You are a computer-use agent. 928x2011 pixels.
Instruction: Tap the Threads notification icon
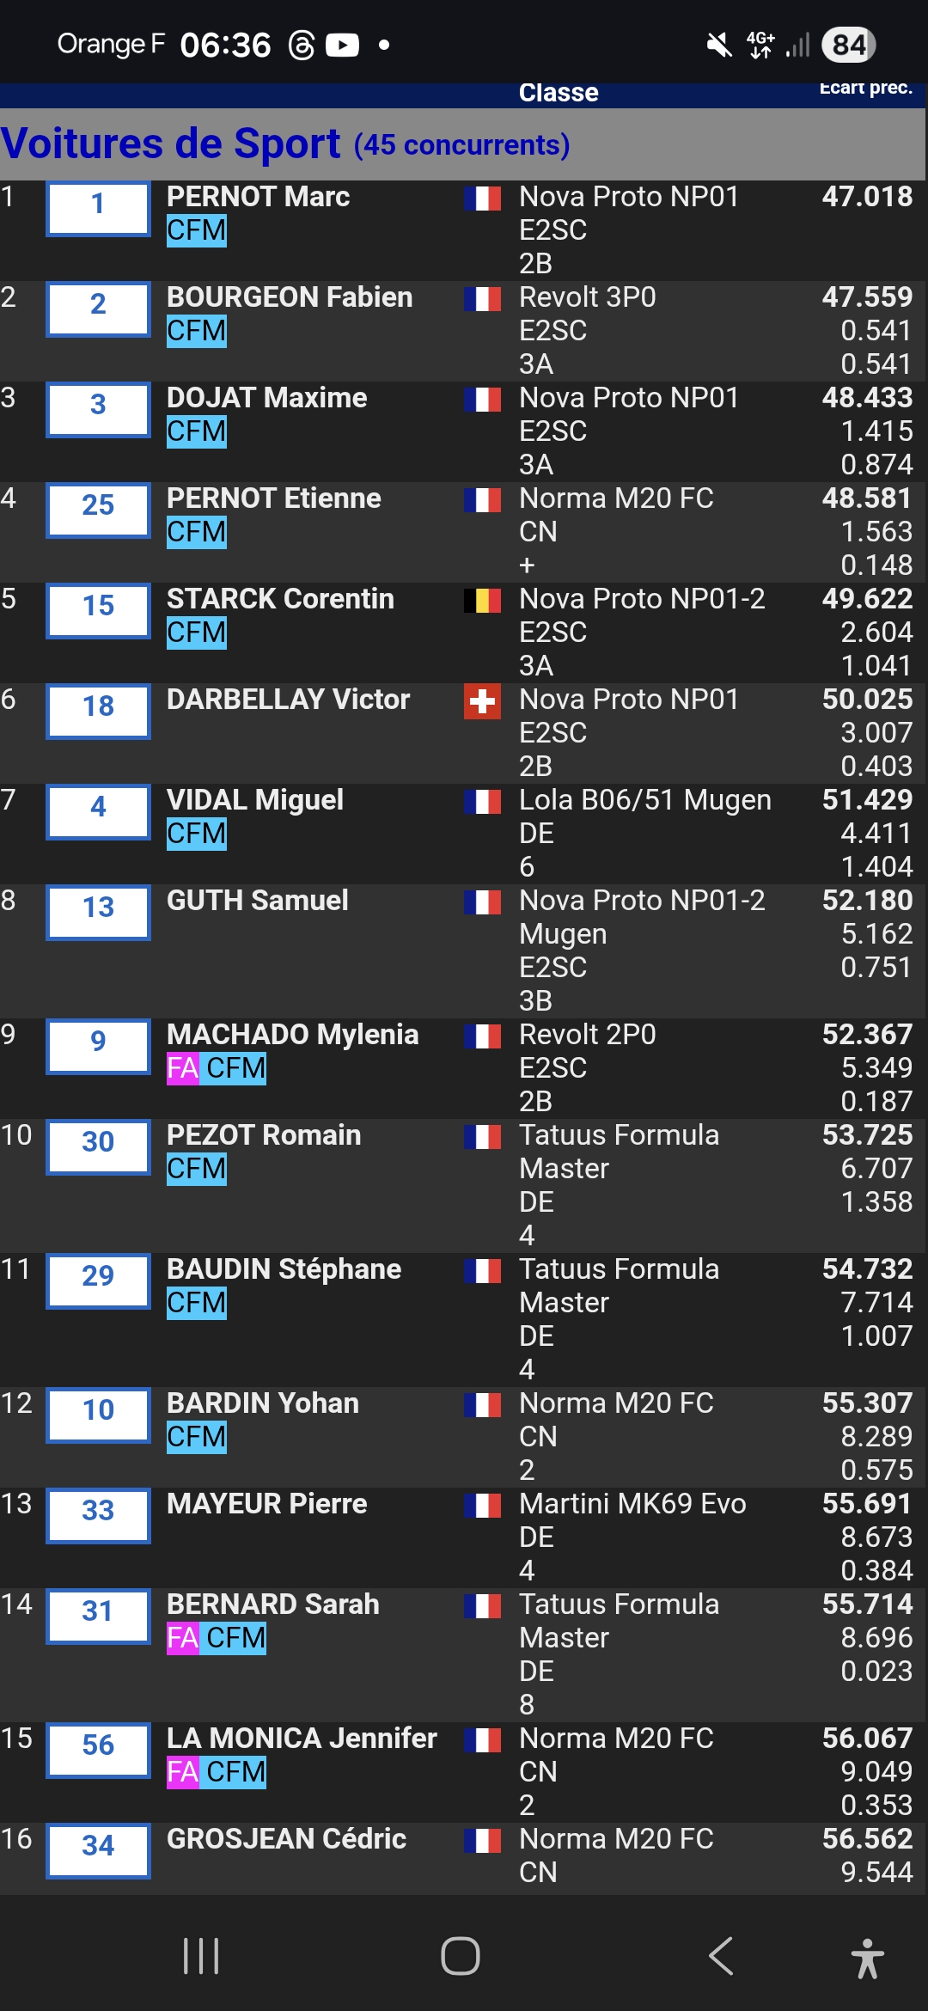(302, 45)
